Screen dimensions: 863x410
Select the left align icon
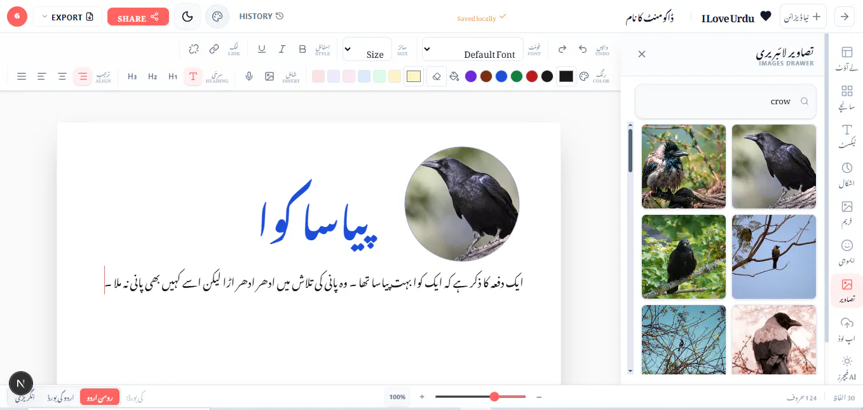(42, 76)
